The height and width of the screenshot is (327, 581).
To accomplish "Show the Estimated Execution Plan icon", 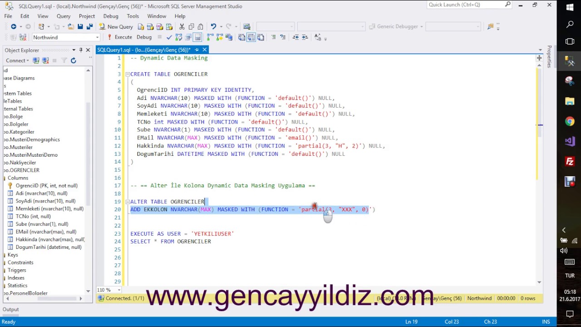I will (x=178, y=37).
